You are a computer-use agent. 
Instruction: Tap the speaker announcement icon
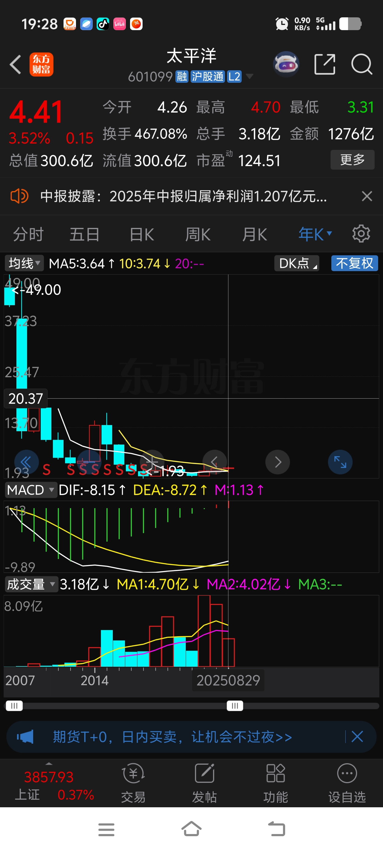(19, 196)
